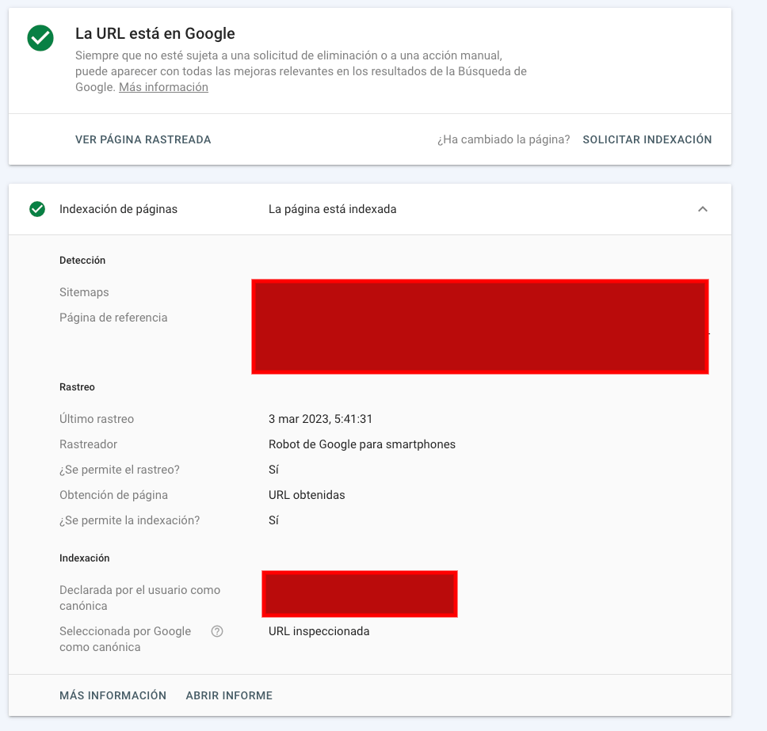
Task: Select the URL obtenidas value
Action: (307, 495)
